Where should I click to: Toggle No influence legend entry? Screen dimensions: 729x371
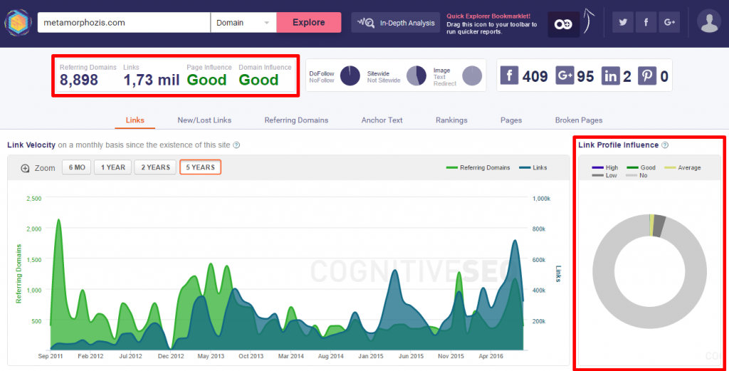click(x=636, y=176)
